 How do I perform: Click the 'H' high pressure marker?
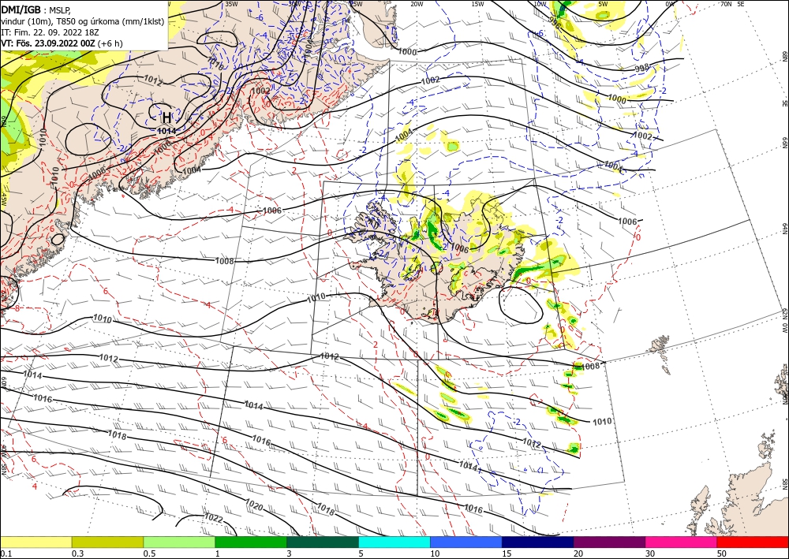(x=166, y=117)
